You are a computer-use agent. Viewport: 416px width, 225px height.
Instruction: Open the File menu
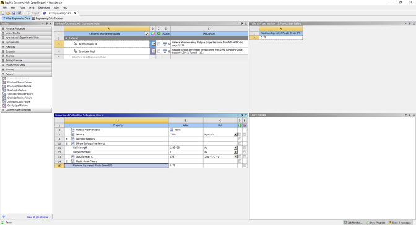[x=5, y=7]
